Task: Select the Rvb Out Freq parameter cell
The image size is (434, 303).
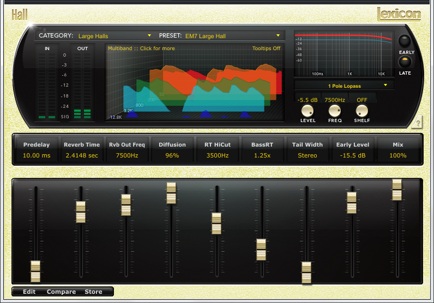Action: [x=127, y=150]
